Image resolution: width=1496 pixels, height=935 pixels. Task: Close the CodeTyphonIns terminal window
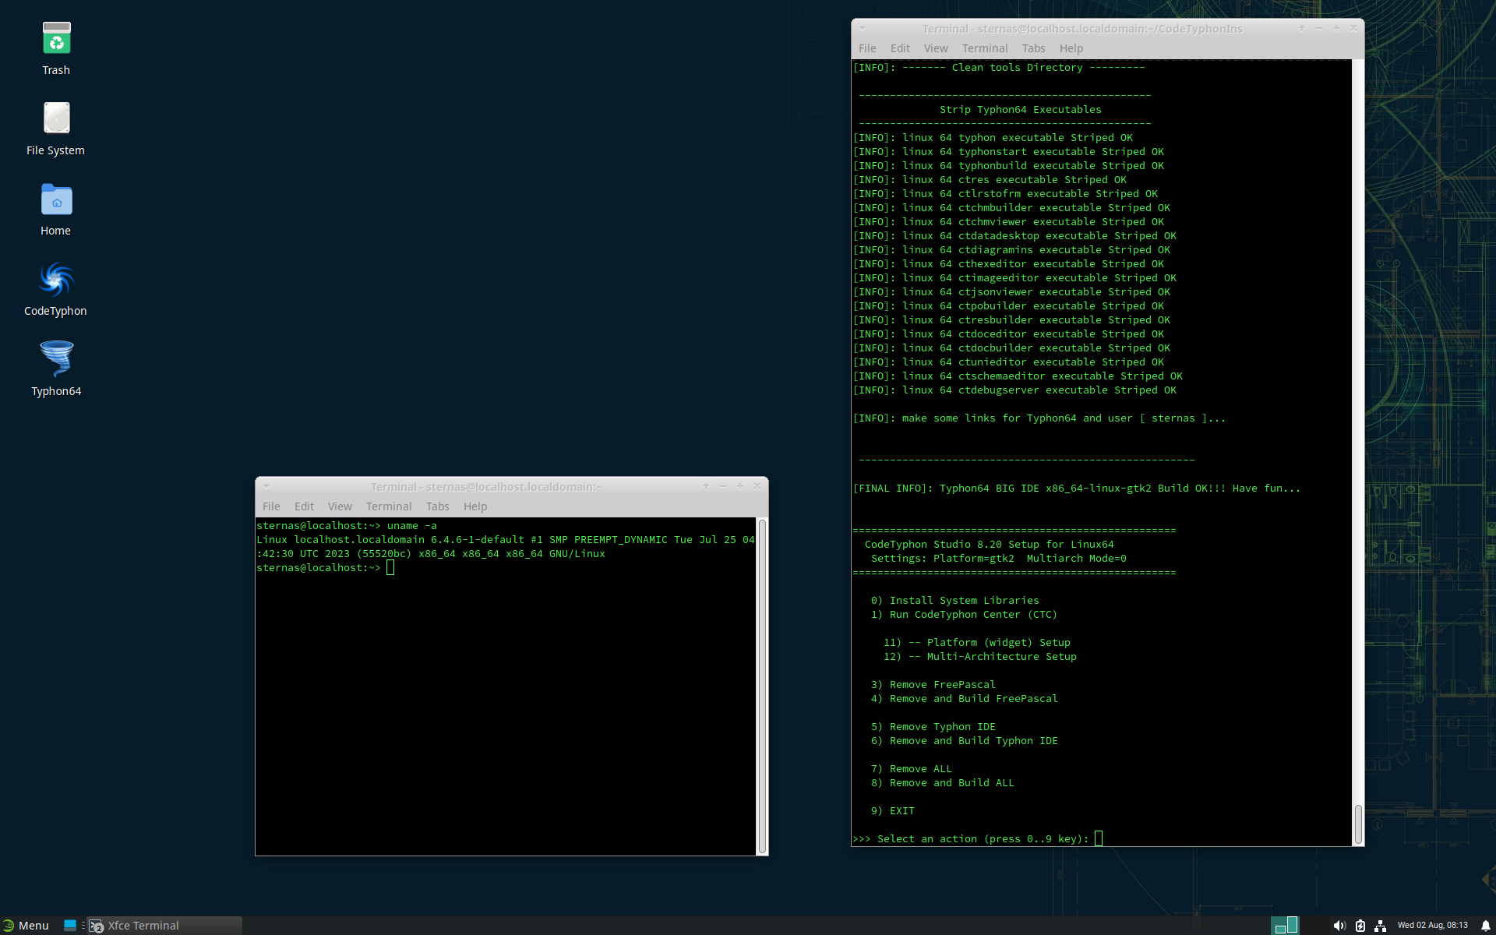(x=1353, y=28)
